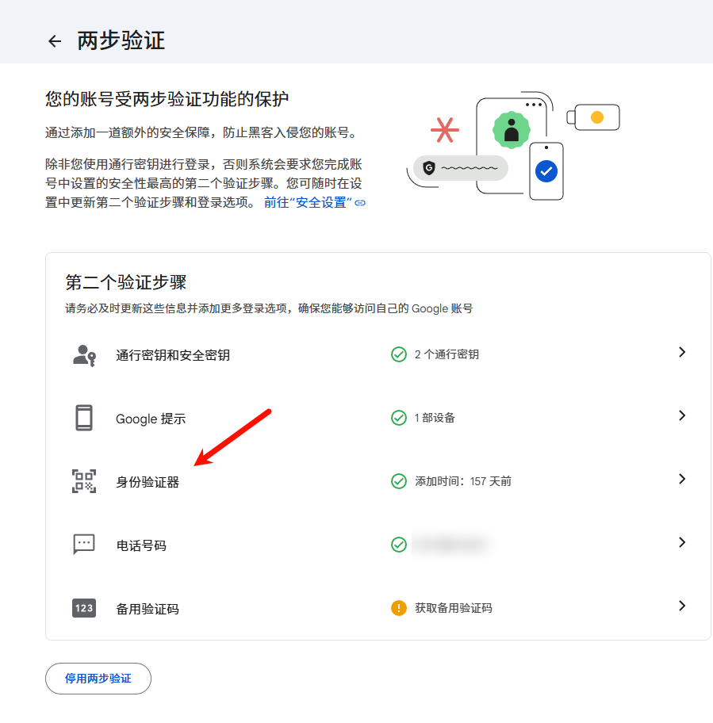Click the two-step verification illustration
This screenshot has width=713, height=723.
tap(513, 146)
